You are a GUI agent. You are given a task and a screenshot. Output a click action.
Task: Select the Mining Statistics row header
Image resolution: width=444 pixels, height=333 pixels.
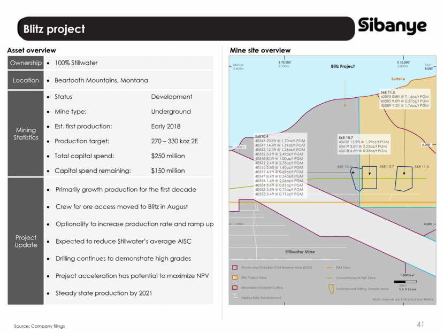tap(26, 134)
